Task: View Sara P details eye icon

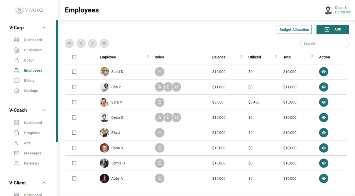Action: click(323, 102)
